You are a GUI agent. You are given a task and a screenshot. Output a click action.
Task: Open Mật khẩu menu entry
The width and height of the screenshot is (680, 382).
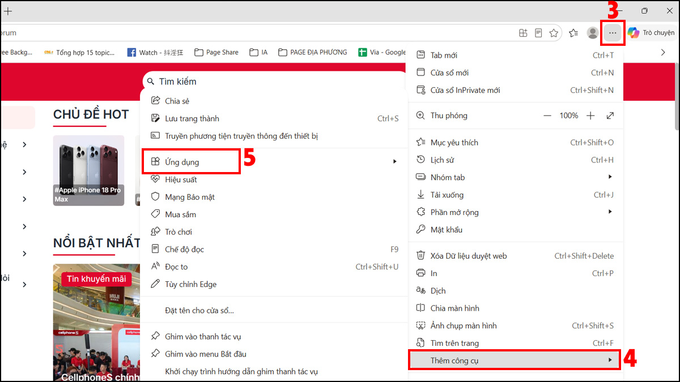point(515,230)
